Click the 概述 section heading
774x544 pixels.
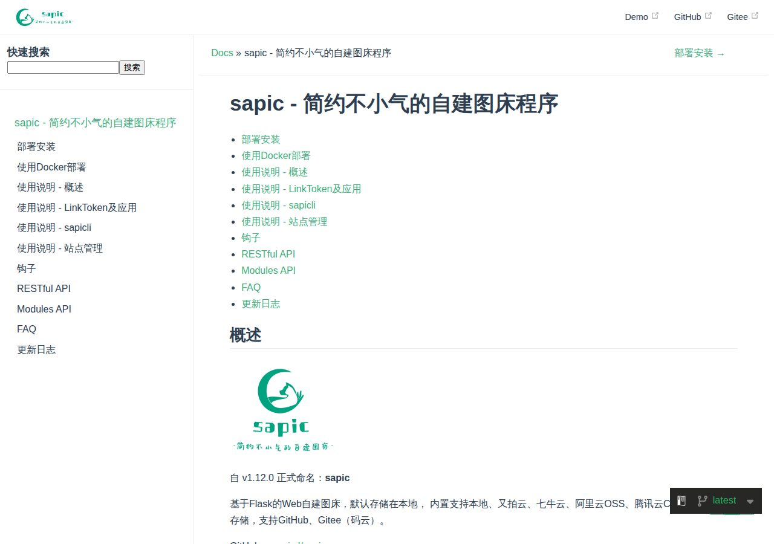[246, 335]
